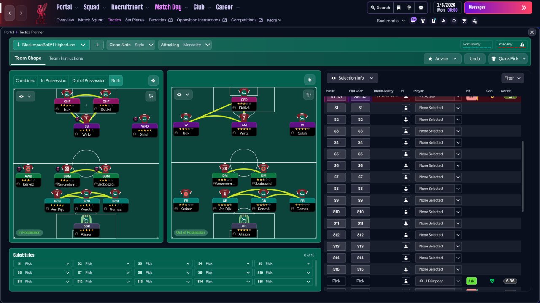Toggle the eye visibility on In Possession pitch

(x=25, y=96)
